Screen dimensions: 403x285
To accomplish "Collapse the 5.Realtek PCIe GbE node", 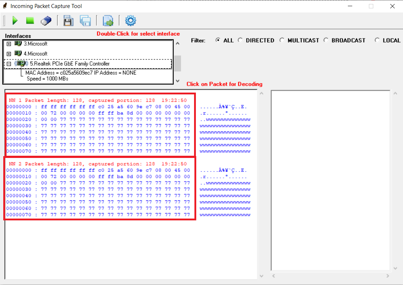I will pyautogui.click(x=9, y=64).
